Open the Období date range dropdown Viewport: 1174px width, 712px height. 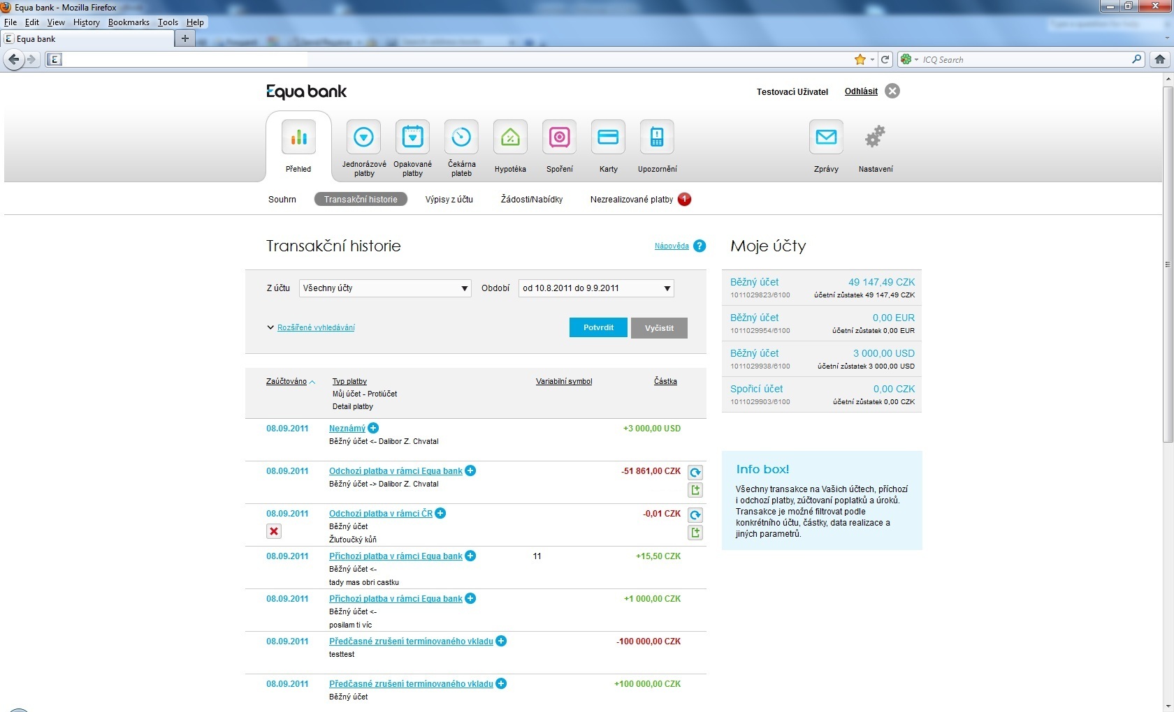coord(596,288)
